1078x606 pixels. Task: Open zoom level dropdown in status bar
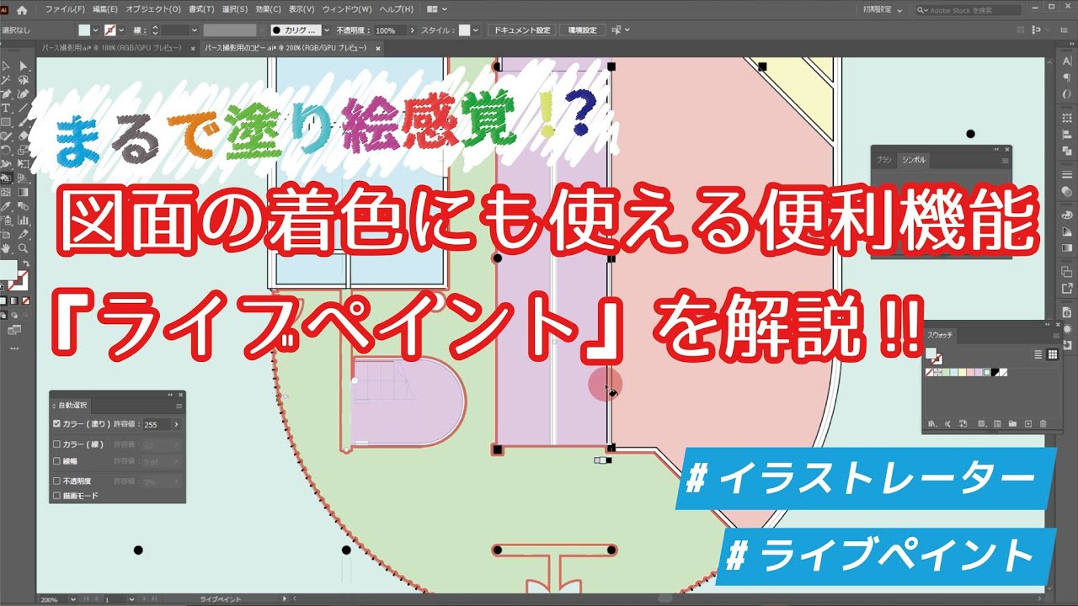[73, 599]
